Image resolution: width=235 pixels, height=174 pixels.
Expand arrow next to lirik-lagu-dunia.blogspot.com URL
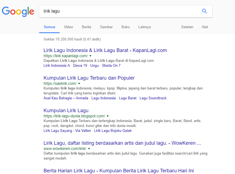(108, 116)
